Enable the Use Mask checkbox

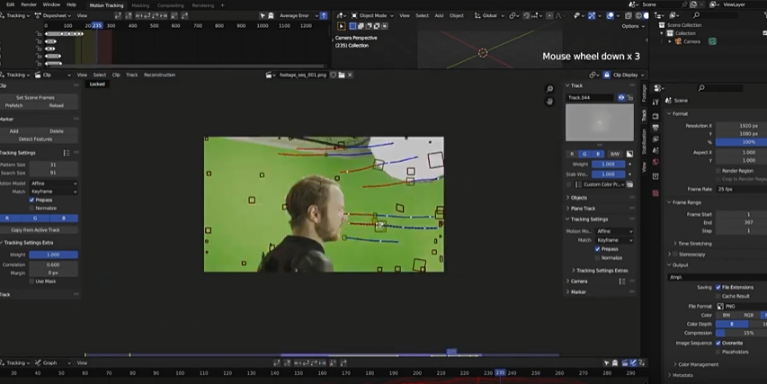[x=32, y=281]
